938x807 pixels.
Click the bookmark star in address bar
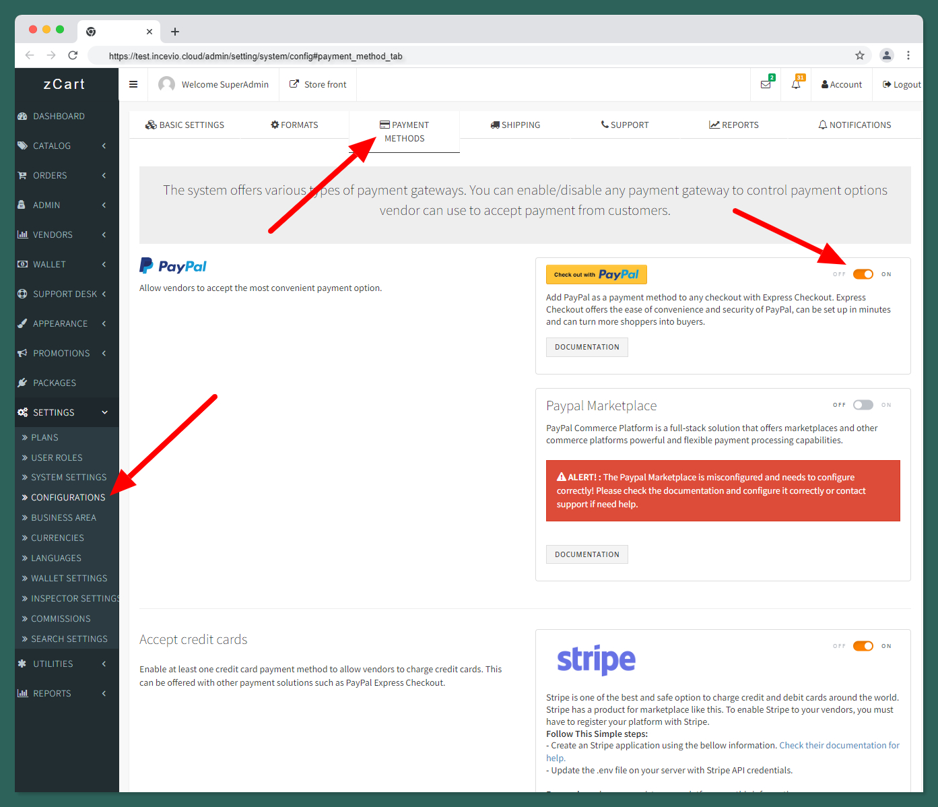(860, 56)
